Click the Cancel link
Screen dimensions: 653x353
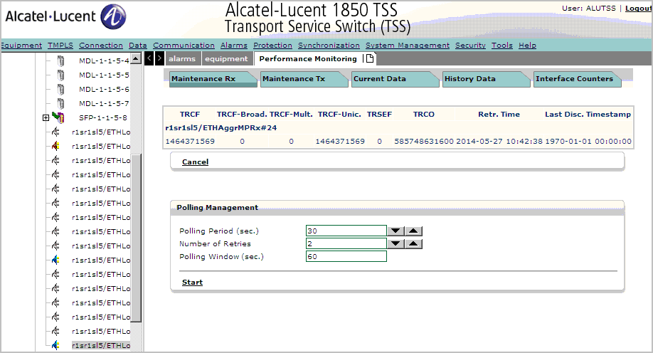click(196, 162)
